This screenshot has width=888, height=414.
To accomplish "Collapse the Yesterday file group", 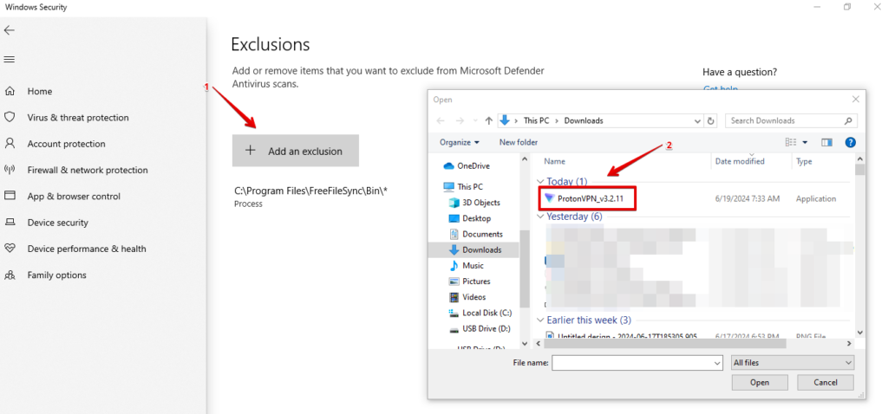I will (x=541, y=217).
